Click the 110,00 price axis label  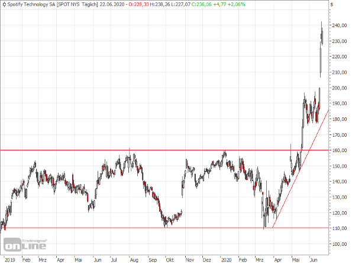tap(339, 228)
